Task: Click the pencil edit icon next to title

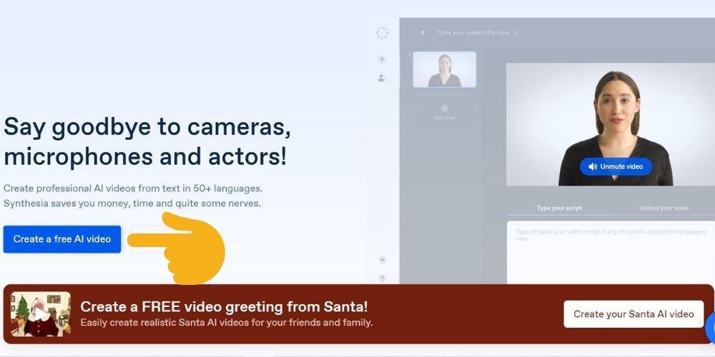Action: [x=517, y=32]
